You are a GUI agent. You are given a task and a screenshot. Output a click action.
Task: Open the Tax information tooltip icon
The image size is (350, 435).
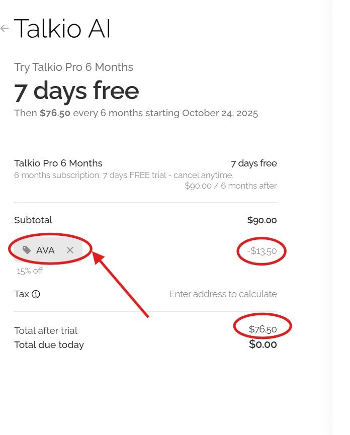[x=37, y=294]
